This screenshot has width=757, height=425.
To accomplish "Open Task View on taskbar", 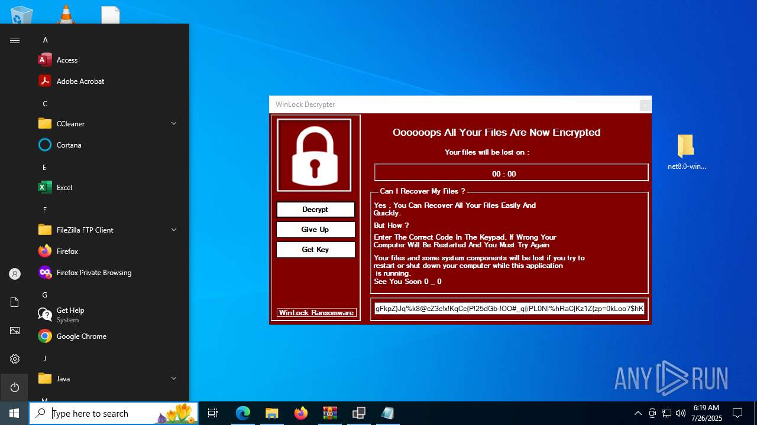I will pos(213,413).
